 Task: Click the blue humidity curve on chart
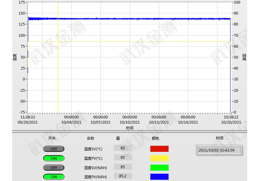point(129,18)
